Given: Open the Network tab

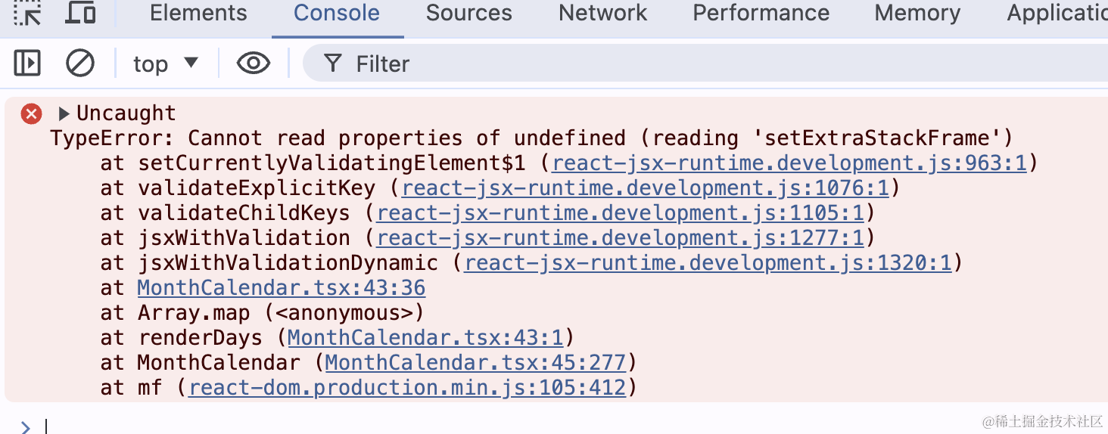Looking at the screenshot, I should tap(603, 13).
